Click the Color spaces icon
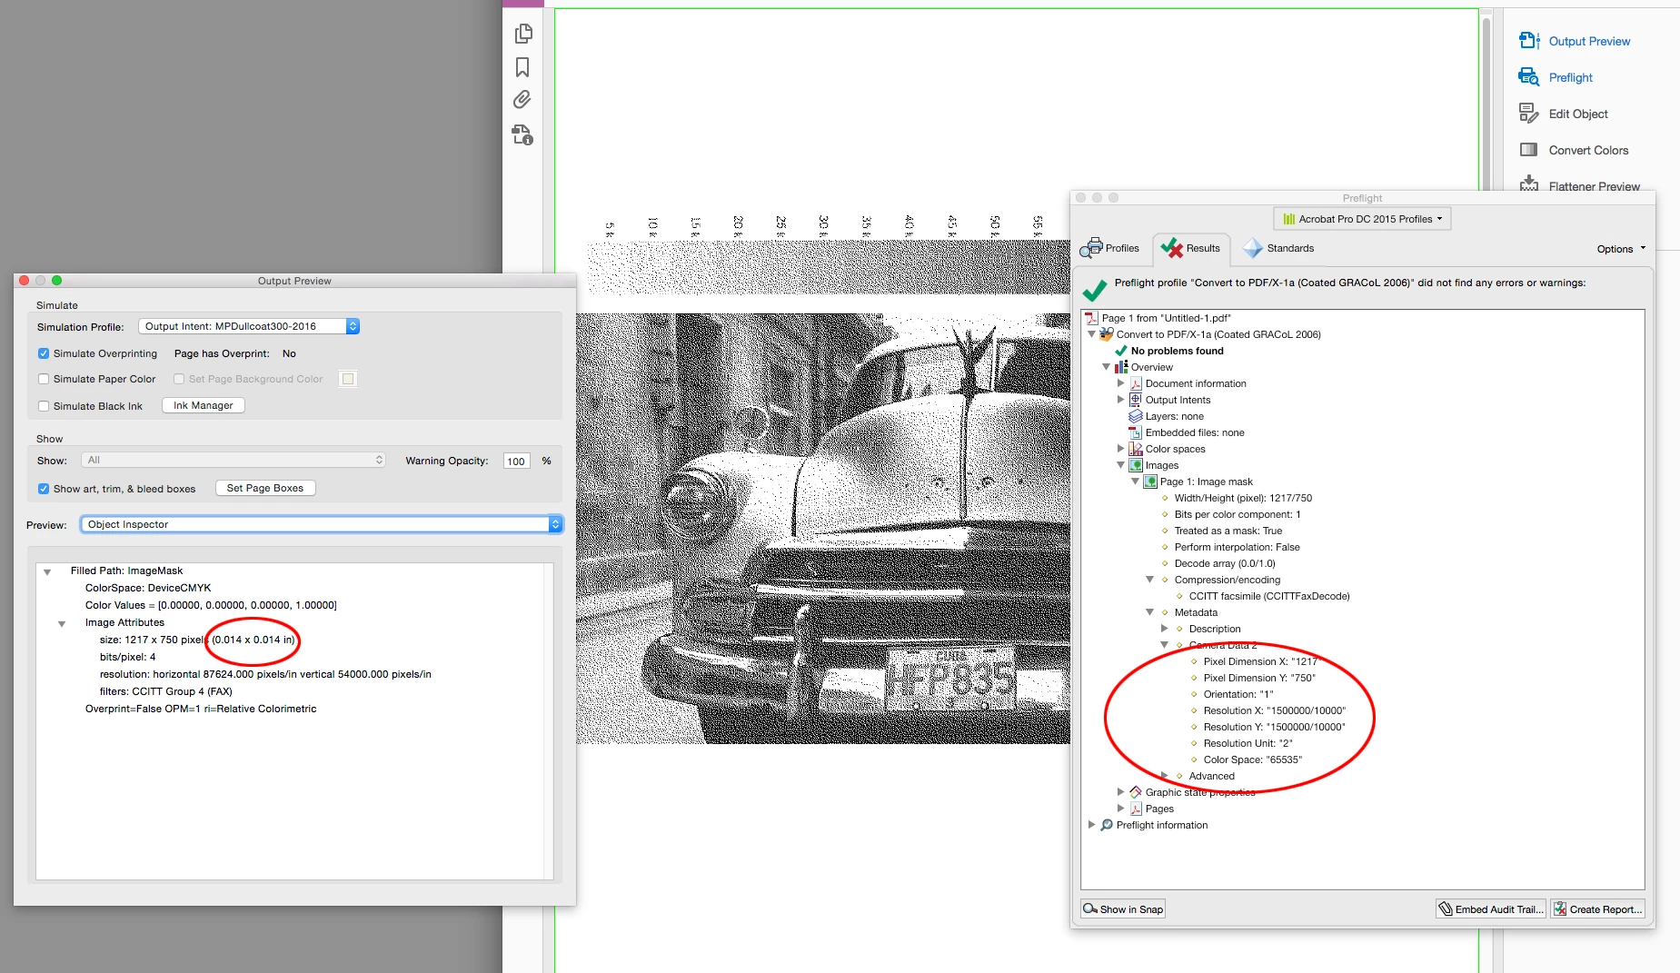Screen dimensions: 1680x973 pyautogui.click(x=1136, y=449)
